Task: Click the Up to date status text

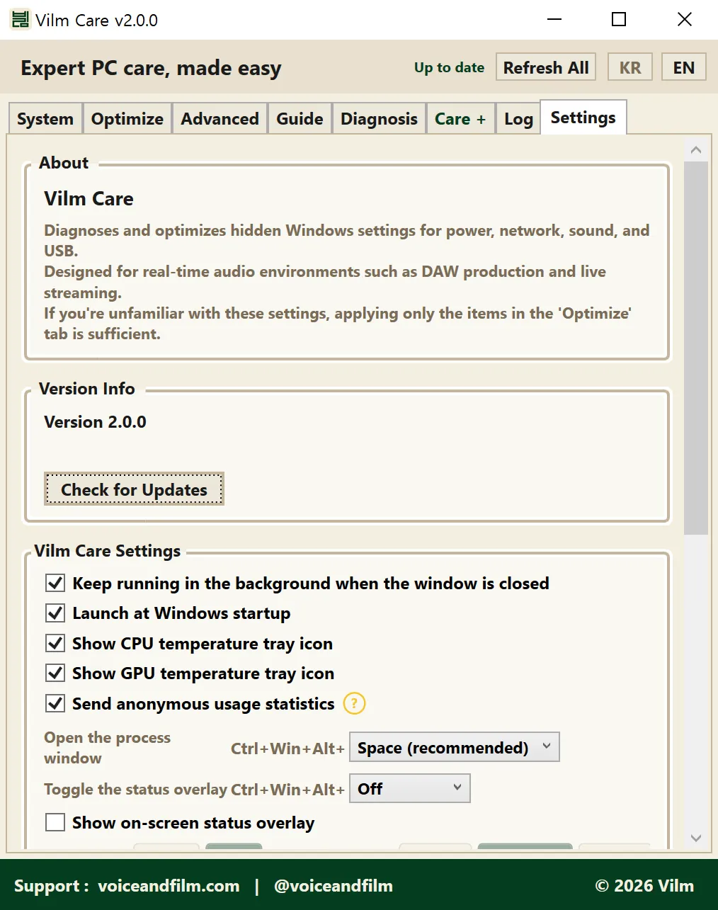Action: point(450,67)
